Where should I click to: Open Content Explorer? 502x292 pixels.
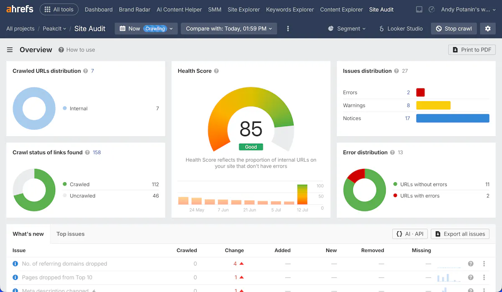pos(341,9)
